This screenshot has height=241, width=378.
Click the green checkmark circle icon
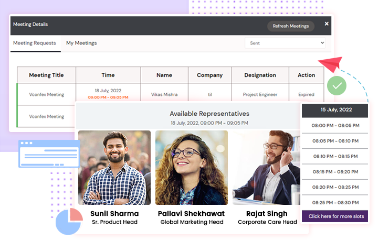point(337,85)
